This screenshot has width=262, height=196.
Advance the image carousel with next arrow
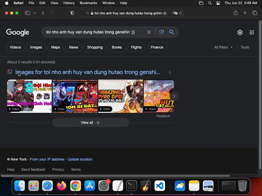pos(174,96)
